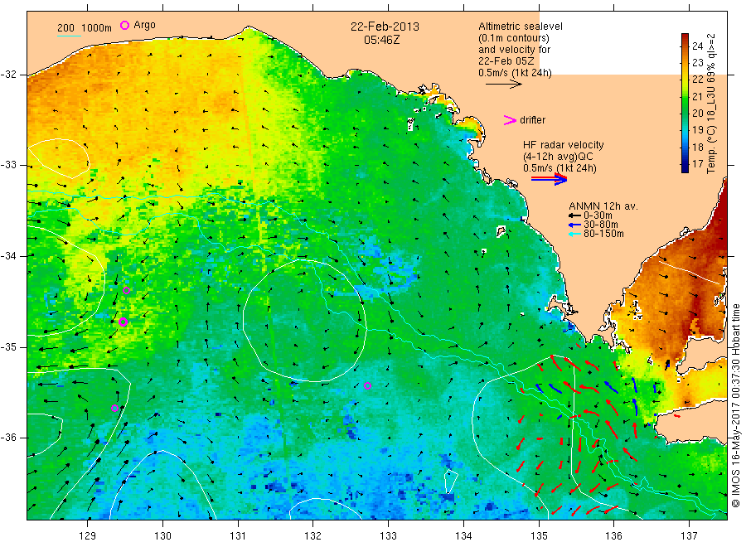Click the '(0.1m contours)' text line
The height and width of the screenshot is (547, 746).
pos(514,38)
